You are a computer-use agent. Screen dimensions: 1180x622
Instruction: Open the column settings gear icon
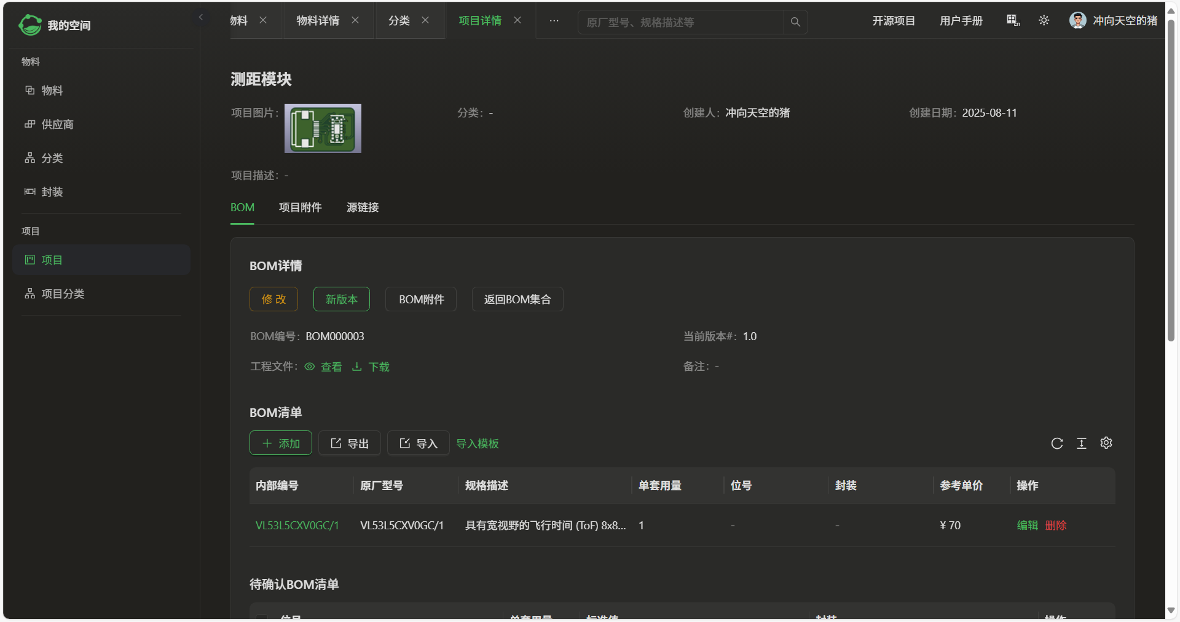coord(1106,443)
